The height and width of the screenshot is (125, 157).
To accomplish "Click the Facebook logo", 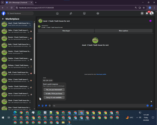I will 3,13.
